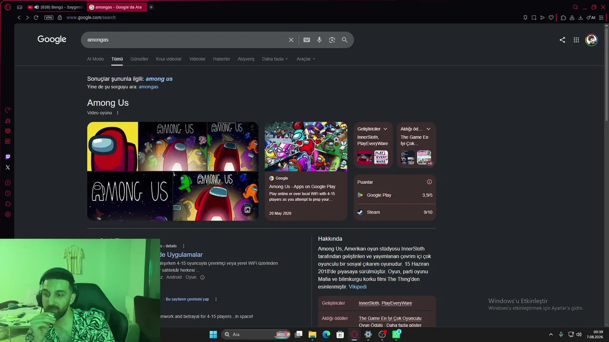This screenshot has width=609, height=342.
Task: Switch to the AI Modu tab
Action: pos(95,59)
